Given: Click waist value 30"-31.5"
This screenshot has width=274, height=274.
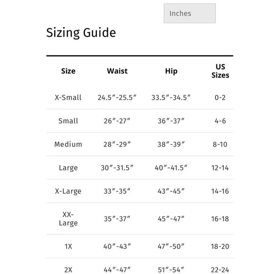Looking at the screenshot, I should [117, 168].
